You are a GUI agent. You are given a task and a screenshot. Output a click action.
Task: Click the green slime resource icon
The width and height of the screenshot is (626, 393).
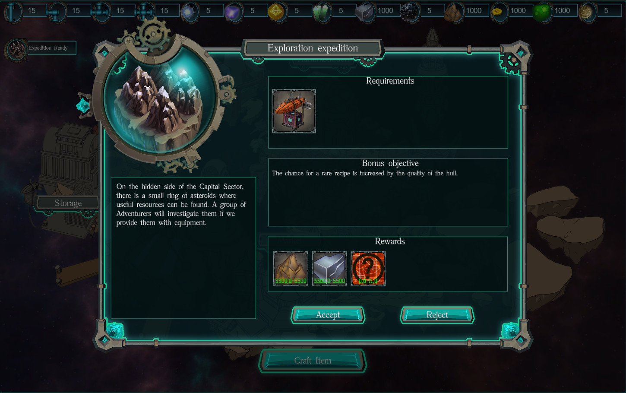[x=542, y=12]
